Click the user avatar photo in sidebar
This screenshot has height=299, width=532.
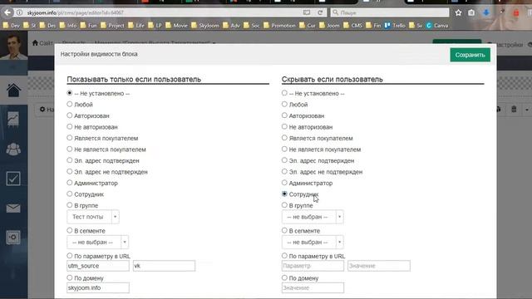coord(13,46)
